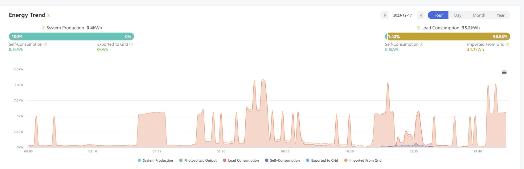
Task: Go to previous date with left arrow
Action: 385,15
